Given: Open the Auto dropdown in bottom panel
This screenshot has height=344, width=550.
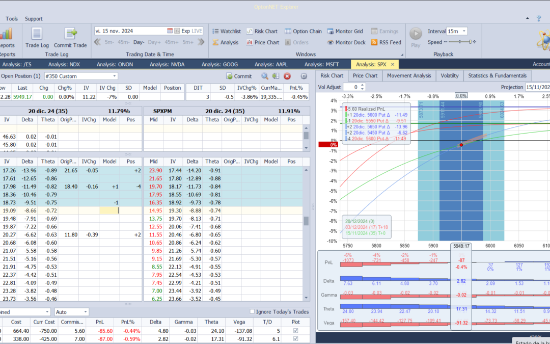Looking at the screenshot, I should 85,312.
